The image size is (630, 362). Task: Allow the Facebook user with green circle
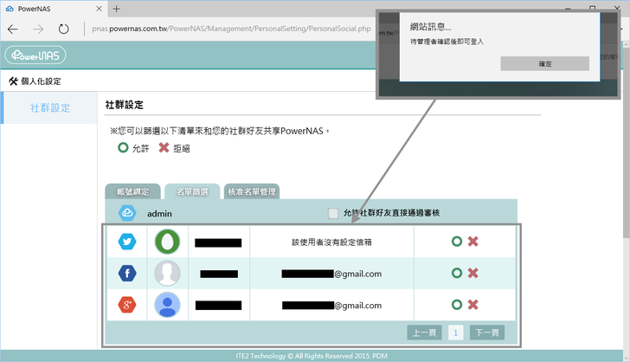click(456, 274)
